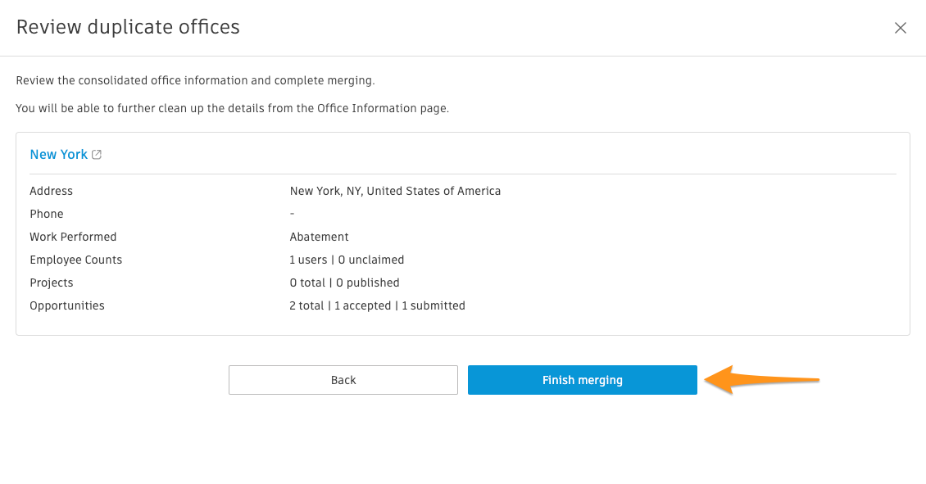Select the Address field label

click(x=52, y=192)
